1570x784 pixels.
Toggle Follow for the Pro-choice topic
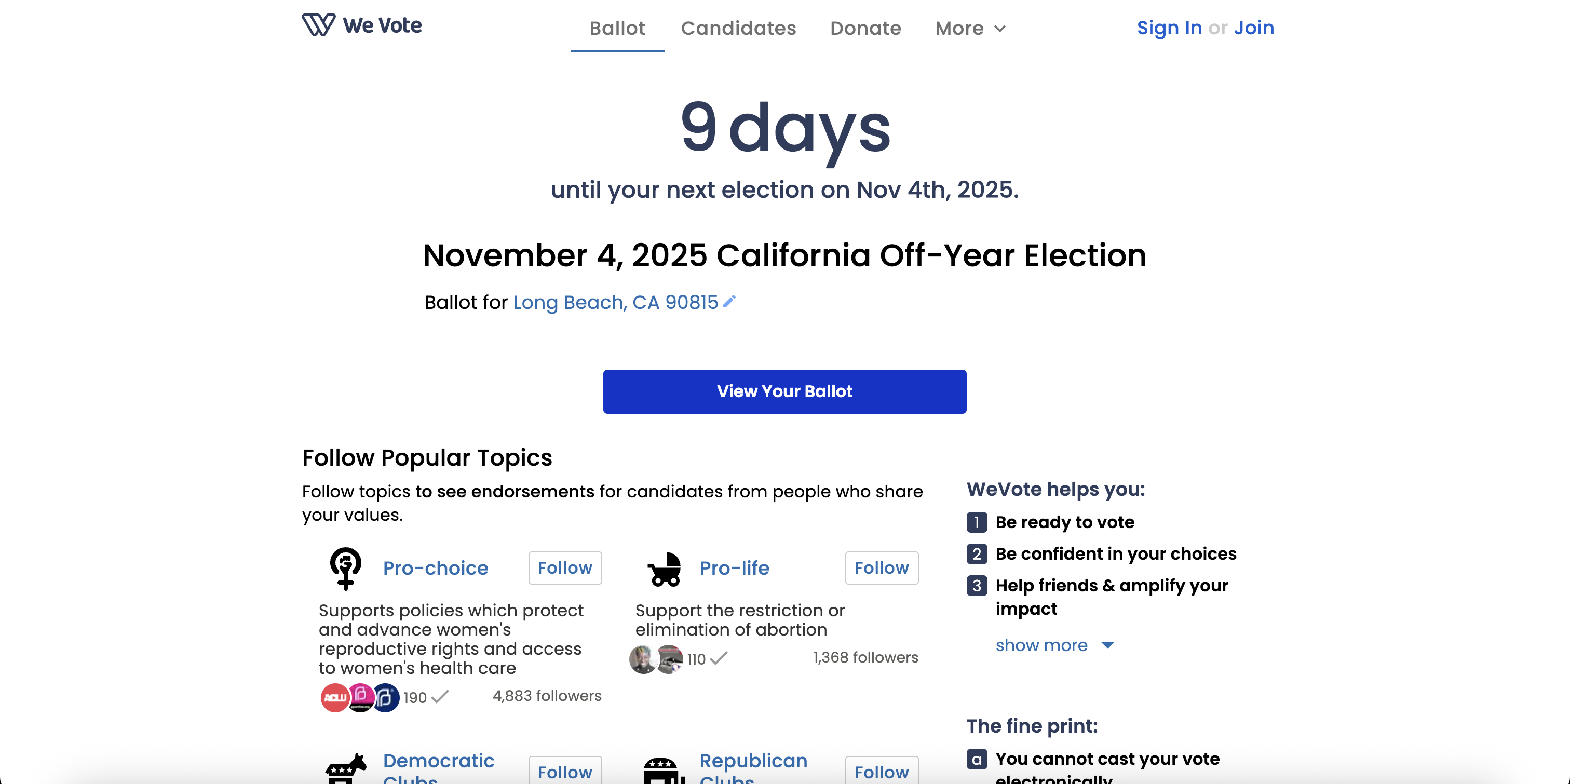point(564,567)
